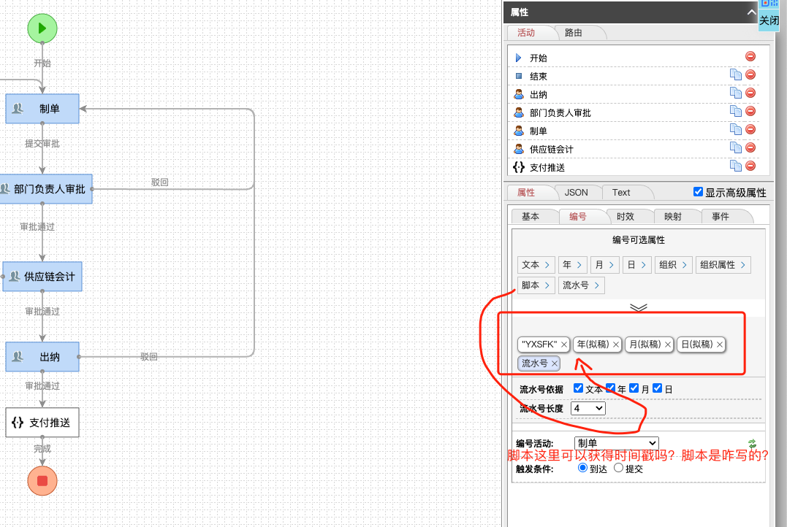Copy the 供应链会计 activity in list

click(735, 147)
